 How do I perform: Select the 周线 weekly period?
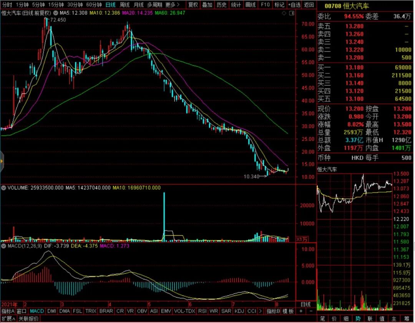(124, 5)
